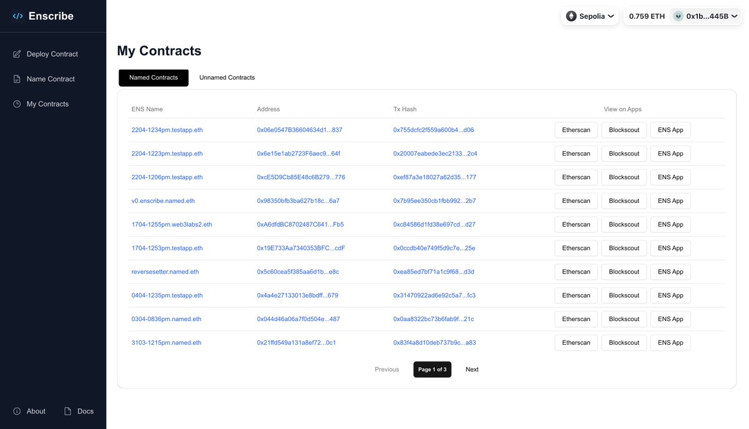
Task: Click ENS App for 0304-0836pm.named.eth
Action: 670,319
